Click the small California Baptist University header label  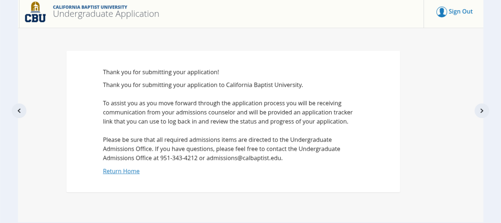(90, 7)
